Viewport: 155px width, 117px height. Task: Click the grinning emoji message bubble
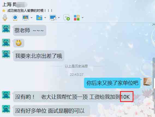click(19, 43)
